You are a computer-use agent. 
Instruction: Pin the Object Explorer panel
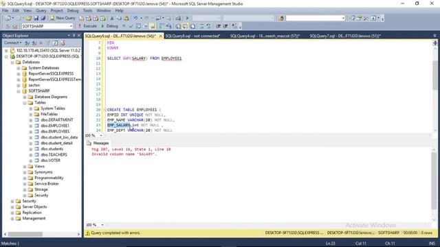[x=74, y=35]
